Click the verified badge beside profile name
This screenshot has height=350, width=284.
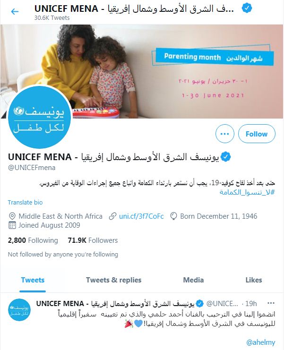(x=225, y=157)
